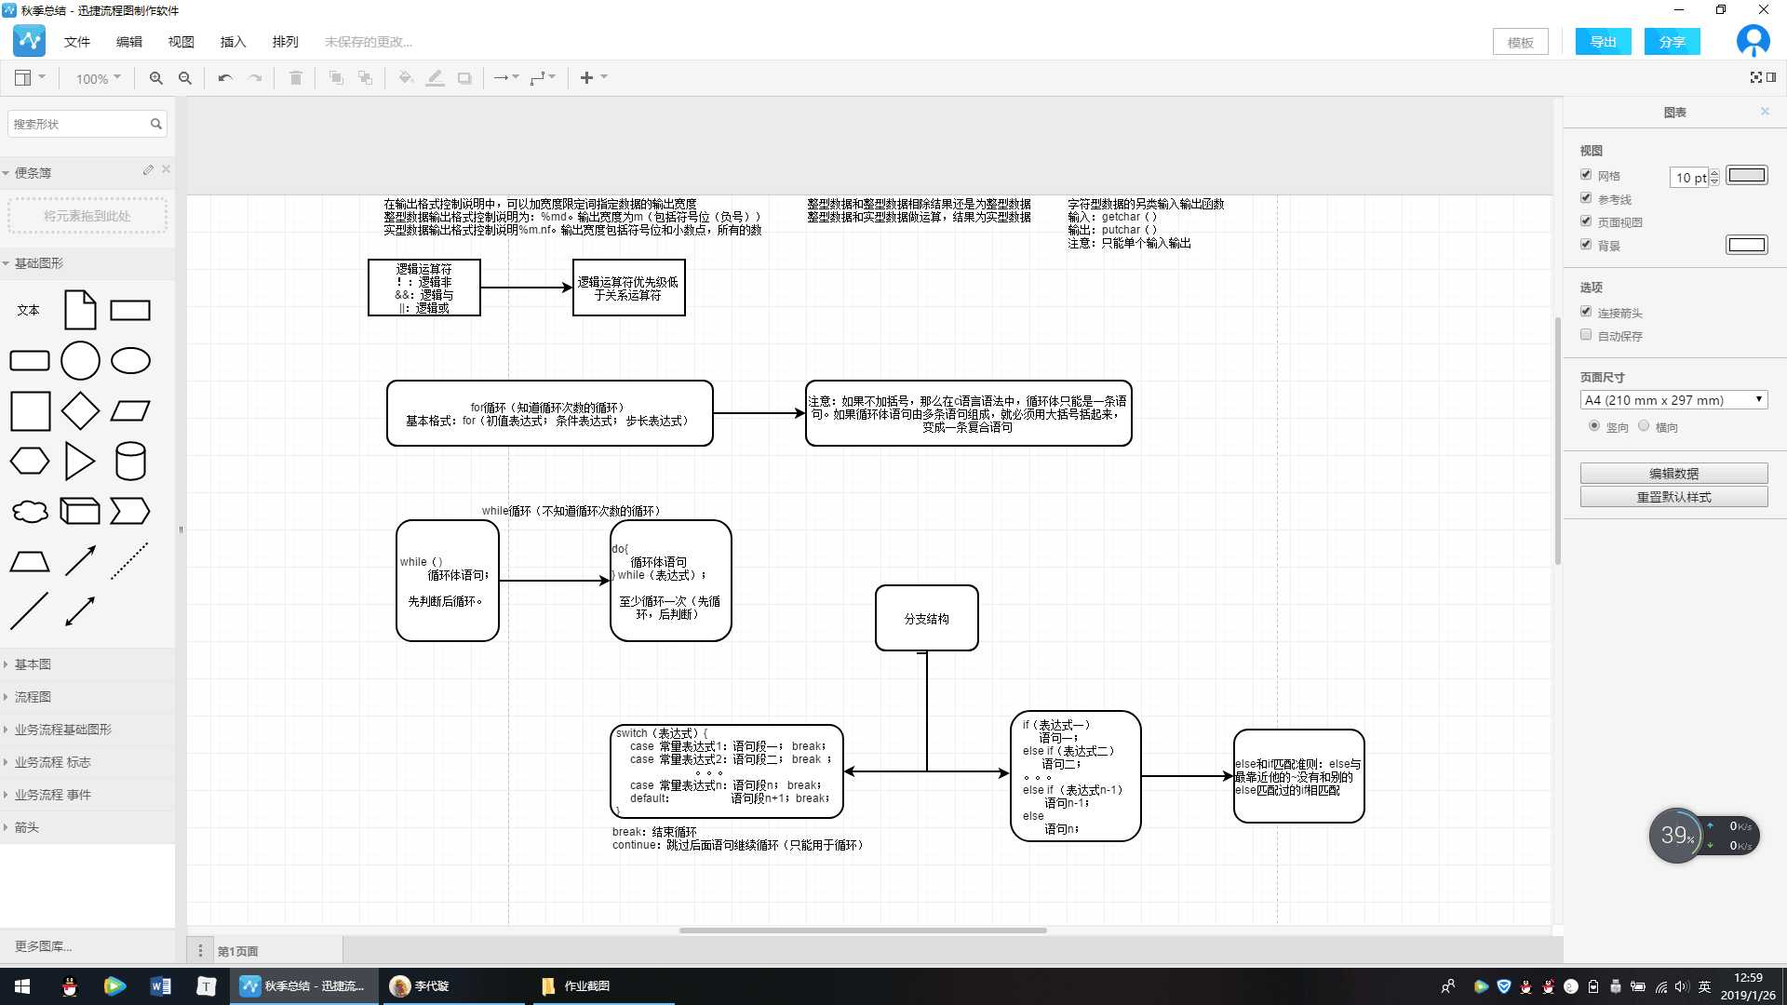Click the send to back icon
This screenshot has height=1005, width=1787.
pyautogui.click(x=365, y=78)
